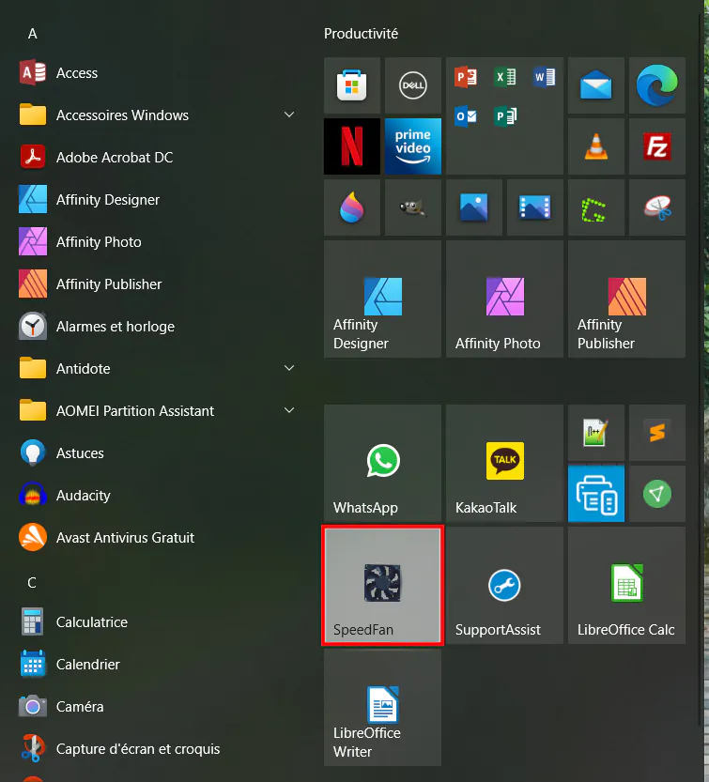Open the video editor filmstrip tile
709x782 pixels.
tap(535, 207)
